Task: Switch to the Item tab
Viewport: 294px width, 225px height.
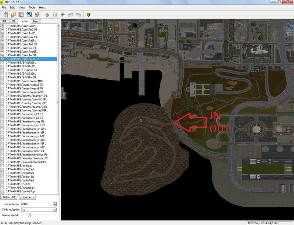Action: pos(36,21)
